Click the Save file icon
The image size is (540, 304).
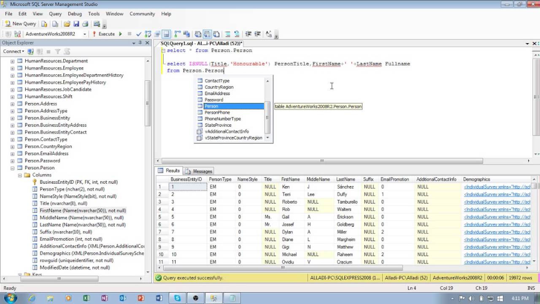pyautogui.click(x=76, y=24)
